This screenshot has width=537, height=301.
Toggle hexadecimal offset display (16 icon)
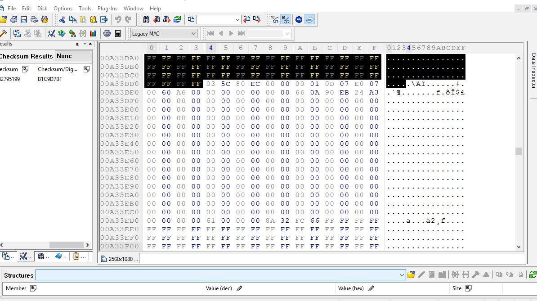[x=285, y=19]
